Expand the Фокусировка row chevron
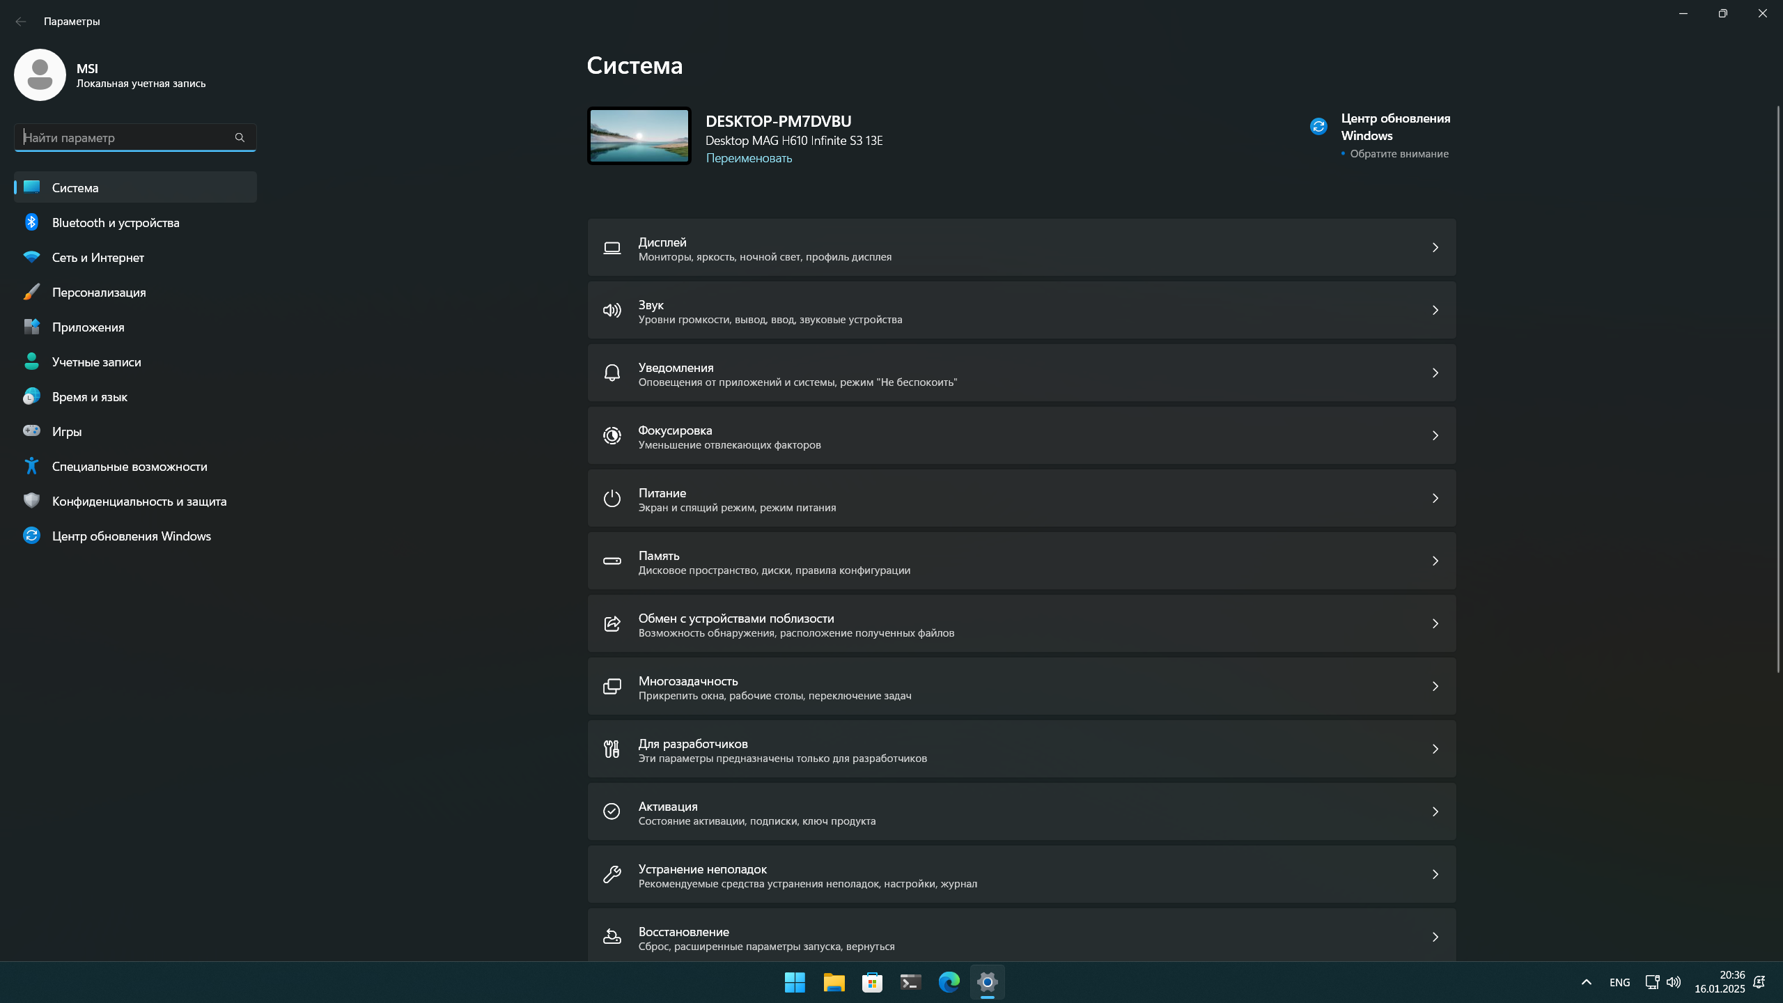The height and width of the screenshot is (1003, 1783). point(1435,436)
